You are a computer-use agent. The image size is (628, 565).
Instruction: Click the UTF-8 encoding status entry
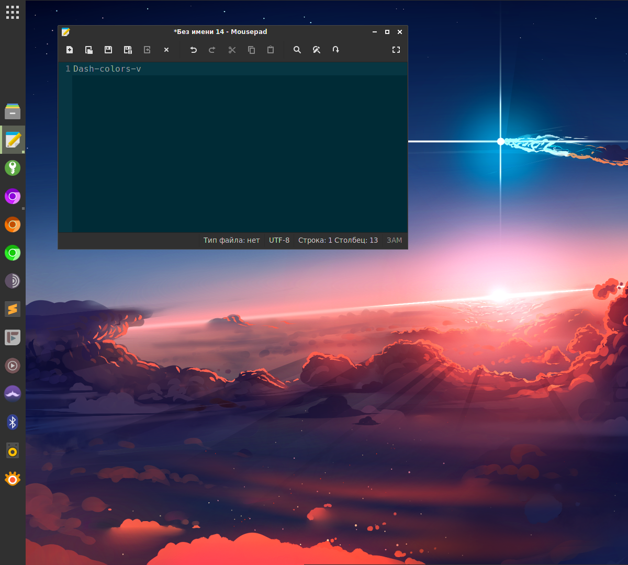[279, 240]
